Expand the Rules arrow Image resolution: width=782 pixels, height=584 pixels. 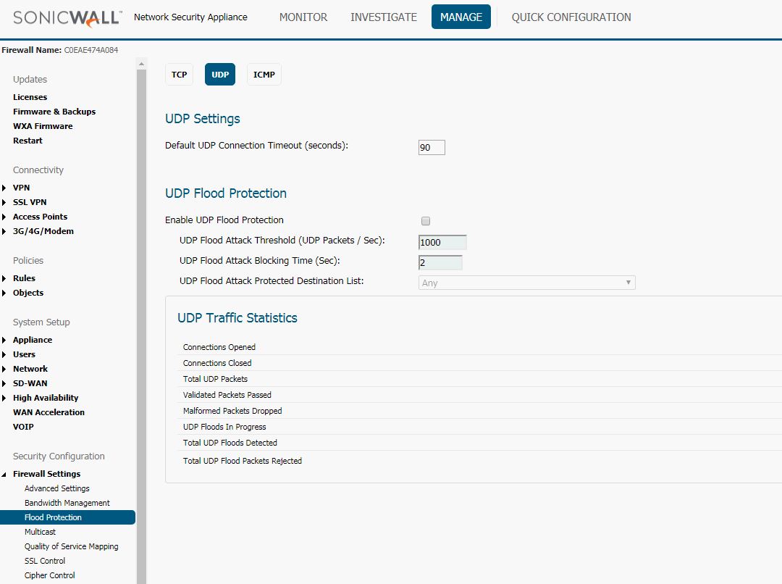[x=4, y=278]
